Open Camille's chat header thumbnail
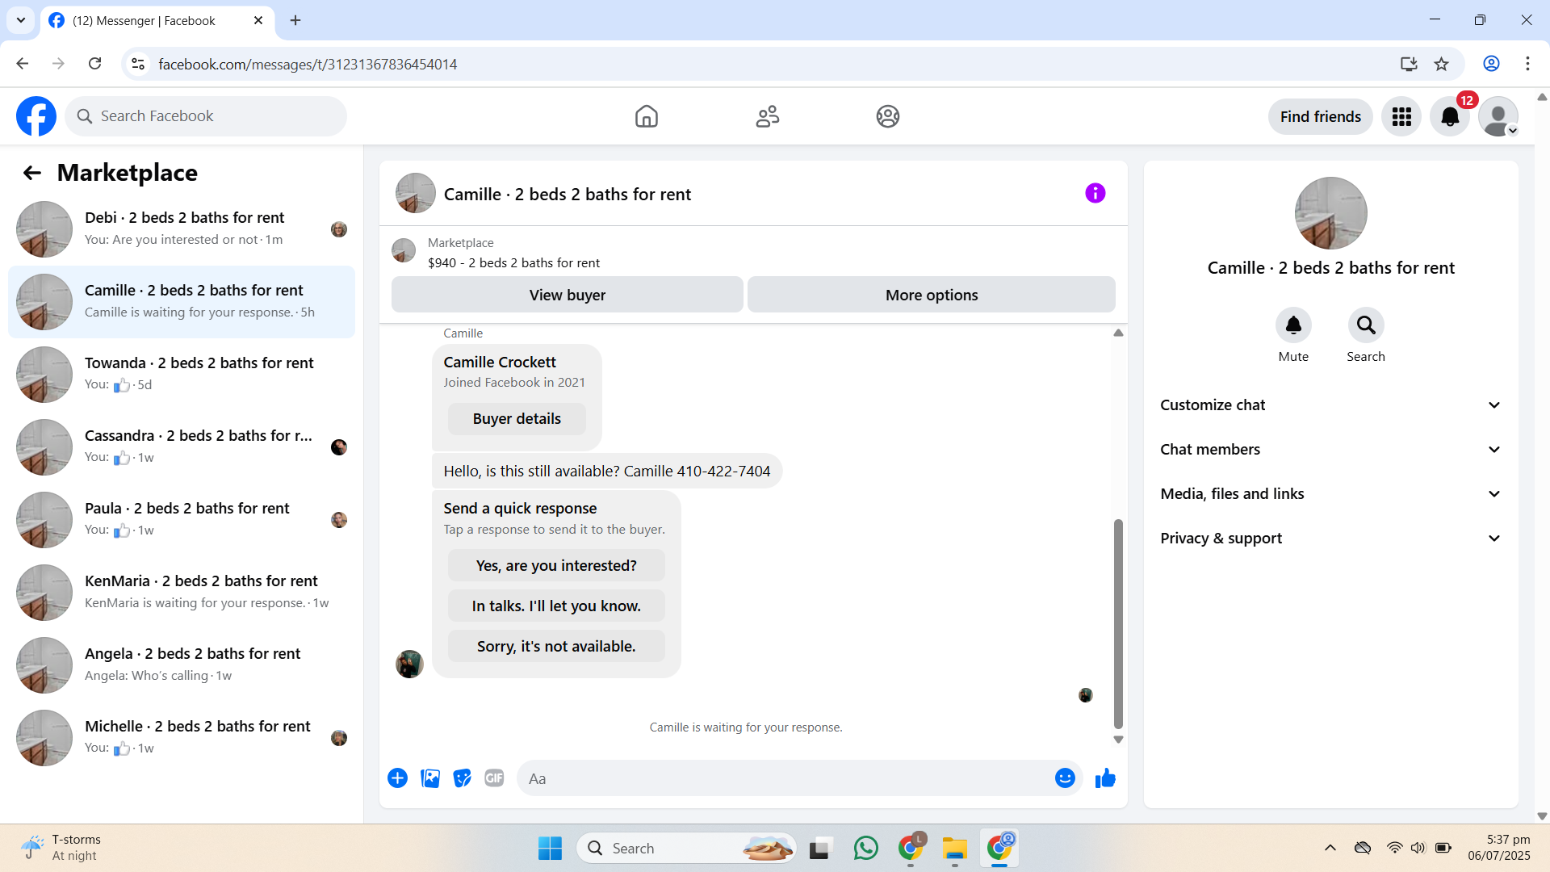This screenshot has height=872, width=1550. tap(416, 193)
